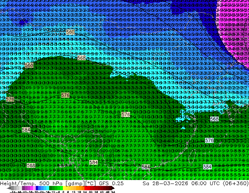Click the '[gdmp]' unit label

75,184
